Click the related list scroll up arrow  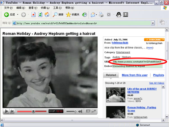(x=163, y=87)
